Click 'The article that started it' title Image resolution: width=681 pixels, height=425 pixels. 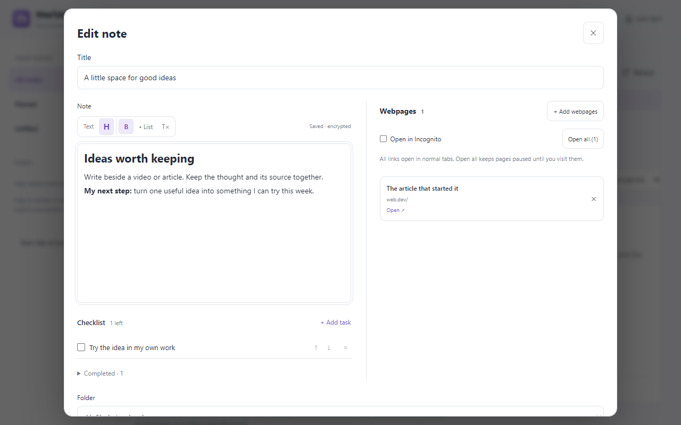click(422, 189)
